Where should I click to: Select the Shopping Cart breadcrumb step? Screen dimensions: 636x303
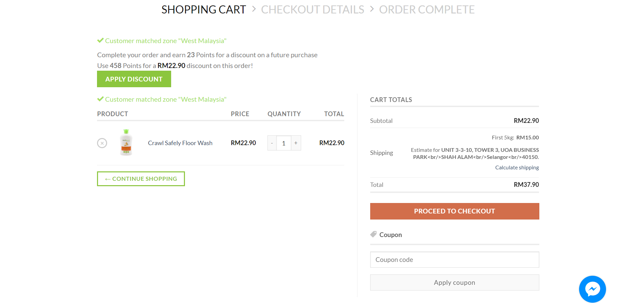click(x=203, y=9)
